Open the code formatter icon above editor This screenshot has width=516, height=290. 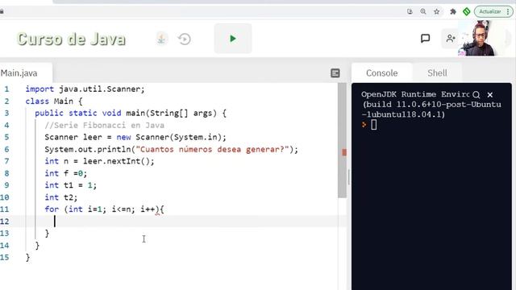pyautogui.click(x=335, y=73)
